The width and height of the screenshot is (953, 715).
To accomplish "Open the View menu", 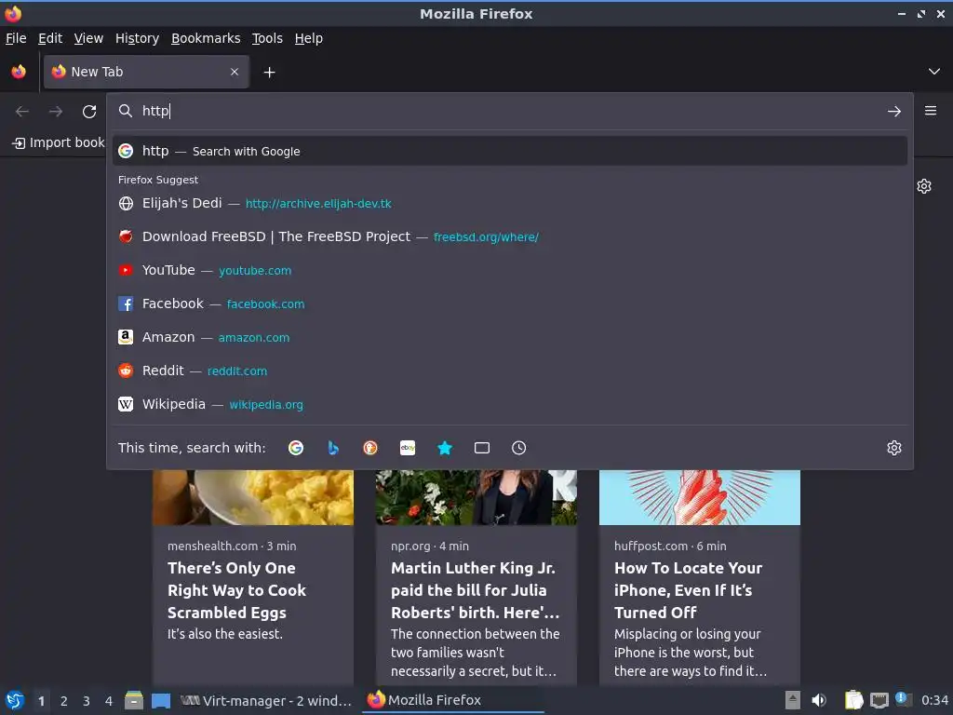I will tap(88, 38).
